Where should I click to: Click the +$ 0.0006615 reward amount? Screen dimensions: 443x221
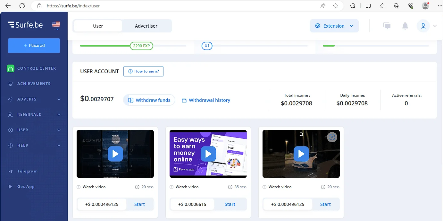[x=192, y=204]
